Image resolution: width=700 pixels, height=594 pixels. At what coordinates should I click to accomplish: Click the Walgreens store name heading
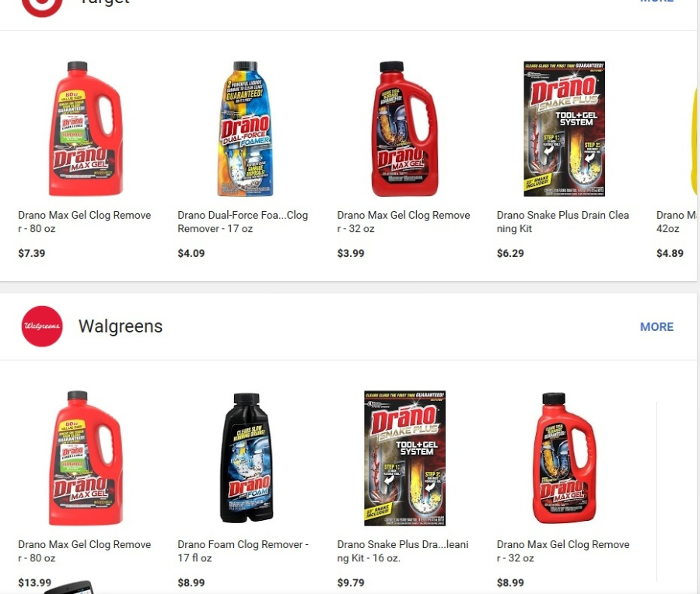pyautogui.click(x=121, y=326)
